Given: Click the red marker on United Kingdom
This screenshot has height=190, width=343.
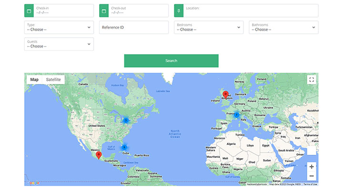Looking at the screenshot, I should point(225,95).
